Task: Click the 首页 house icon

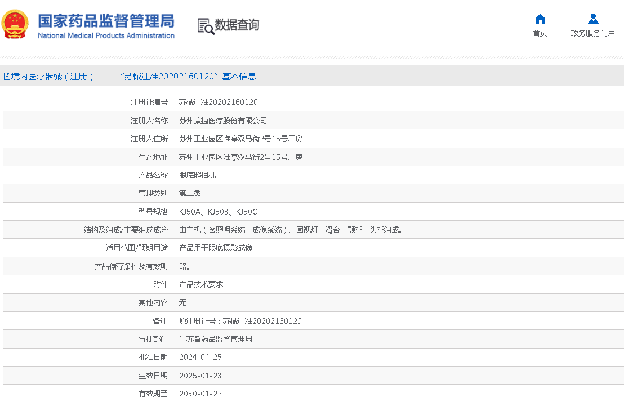Action: (540, 19)
